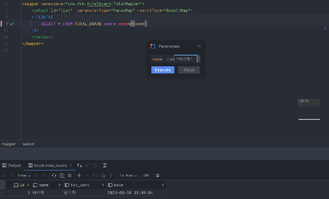Click the SELECT statement on line 9
Viewport: 329px width, 199px height.
(94, 24)
